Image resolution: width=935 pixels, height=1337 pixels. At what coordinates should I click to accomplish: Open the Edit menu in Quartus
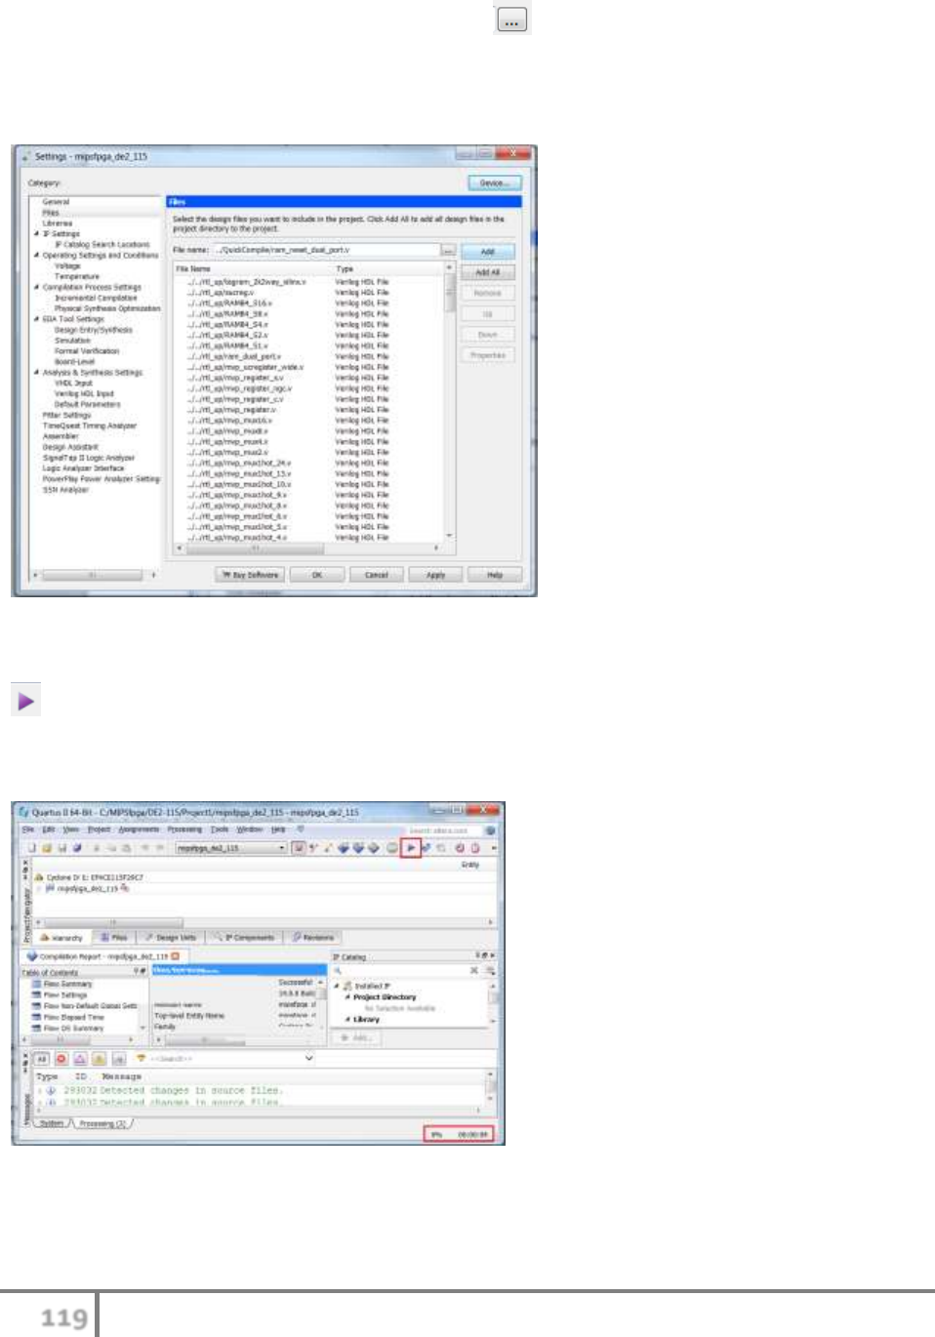(49, 830)
